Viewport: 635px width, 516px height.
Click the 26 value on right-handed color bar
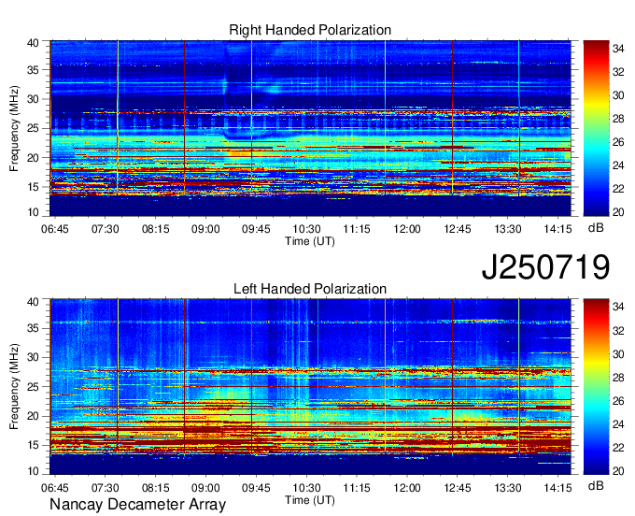(618, 142)
